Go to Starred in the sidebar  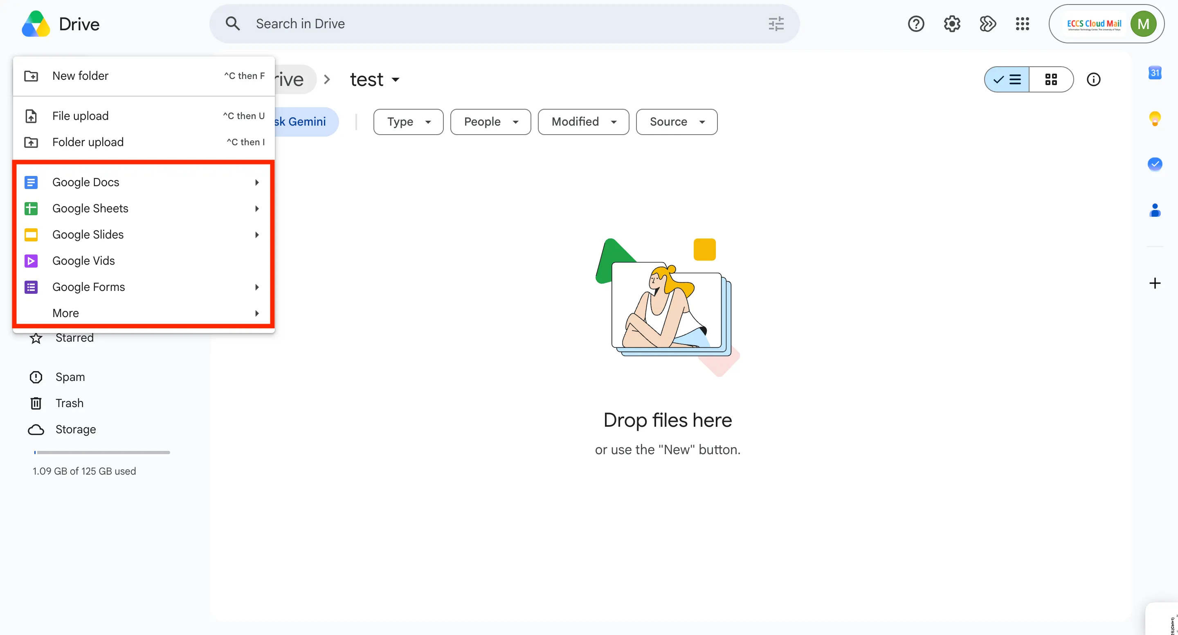pos(74,338)
